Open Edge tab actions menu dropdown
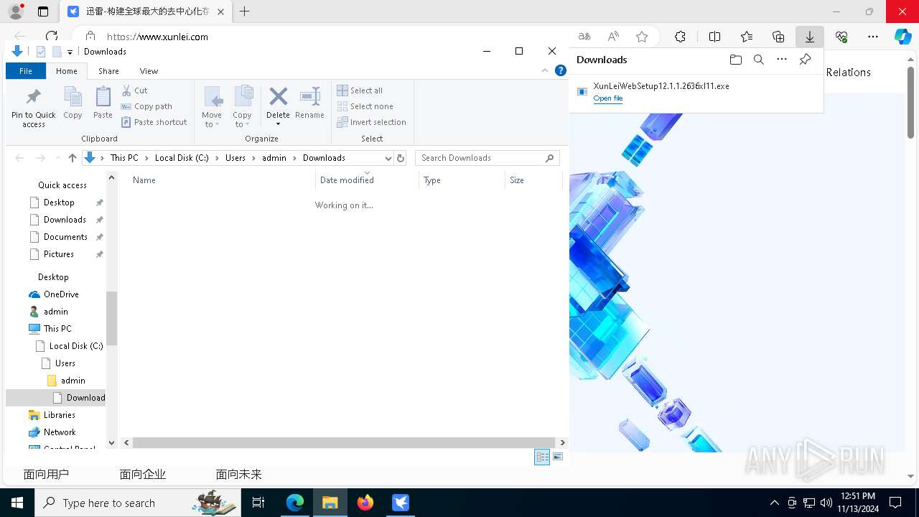Image resolution: width=919 pixels, height=517 pixels. point(42,11)
